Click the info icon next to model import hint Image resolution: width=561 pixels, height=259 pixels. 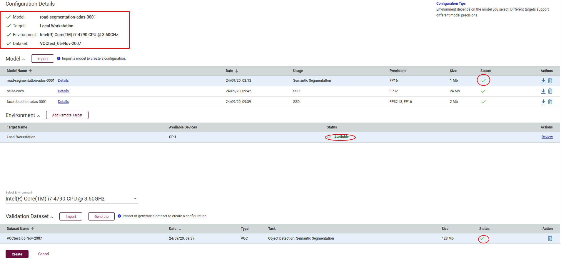tap(59, 59)
